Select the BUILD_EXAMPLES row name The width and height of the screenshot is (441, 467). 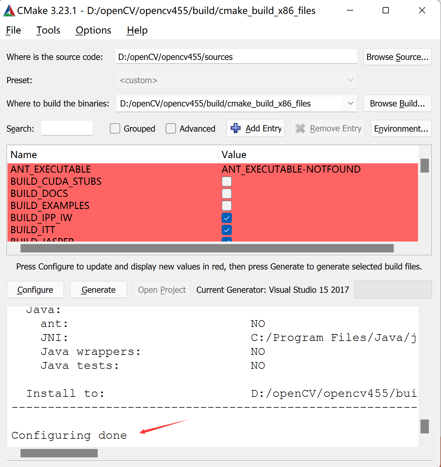(50, 206)
